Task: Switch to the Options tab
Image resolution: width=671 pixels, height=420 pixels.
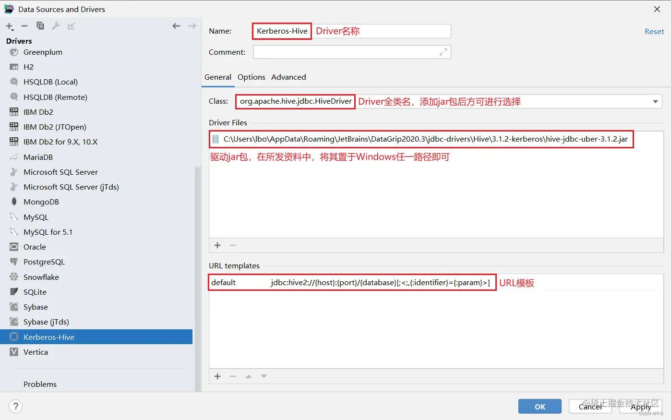Action: coord(252,77)
